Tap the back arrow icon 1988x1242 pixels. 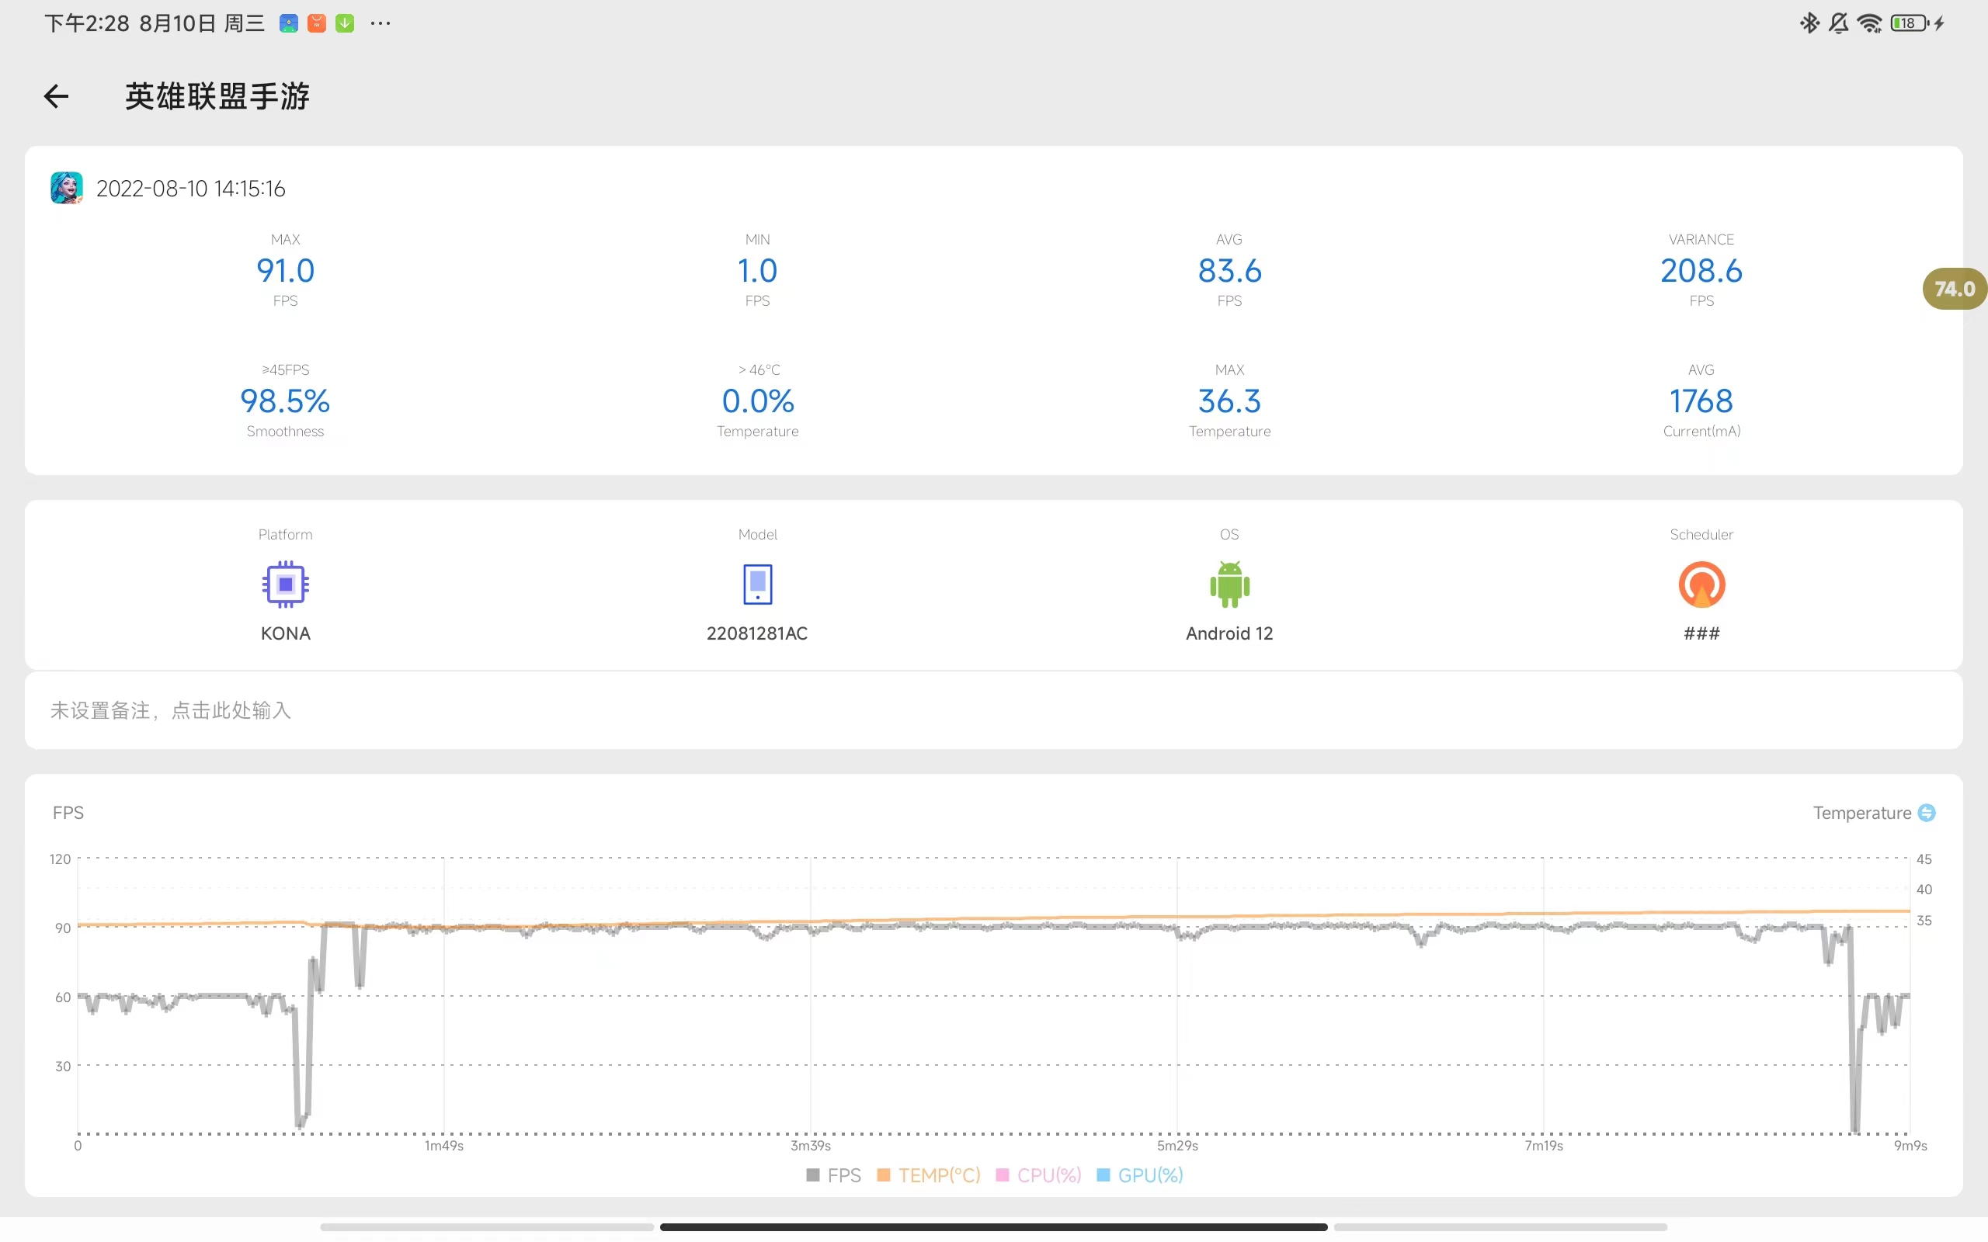pos(56,97)
